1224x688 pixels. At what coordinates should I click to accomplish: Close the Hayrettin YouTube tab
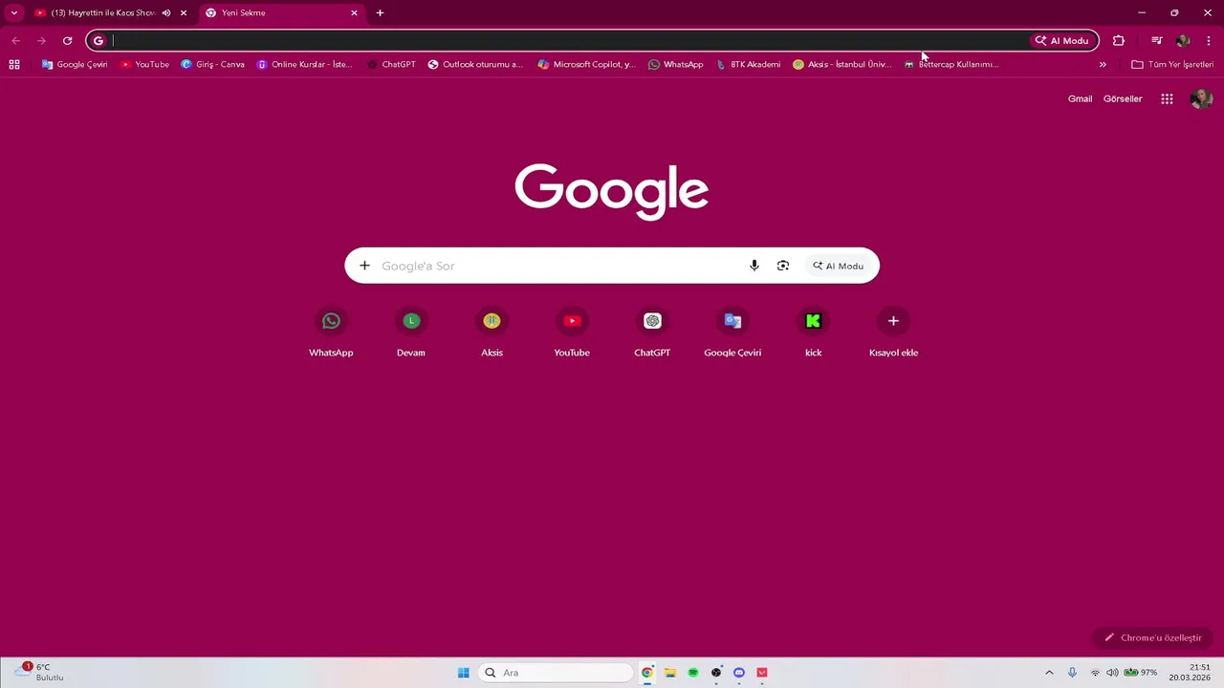click(x=184, y=12)
